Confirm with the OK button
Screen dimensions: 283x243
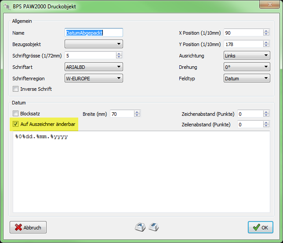[x=260, y=227]
